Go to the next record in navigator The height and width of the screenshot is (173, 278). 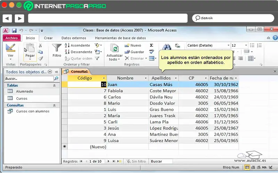tap(108, 161)
